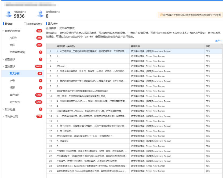Screen dimensions: 223x178
Task: Expand the 颜色要求 category arrow
Action: point(3,59)
